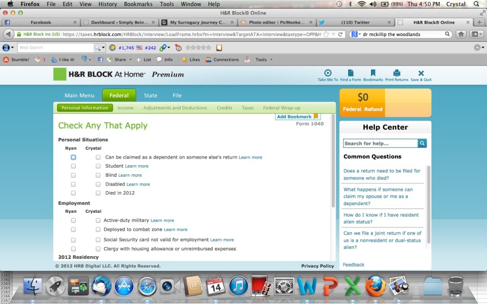Check Died in 2012 for Crystal
This screenshot has height=304, width=487.
click(x=98, y=193)
